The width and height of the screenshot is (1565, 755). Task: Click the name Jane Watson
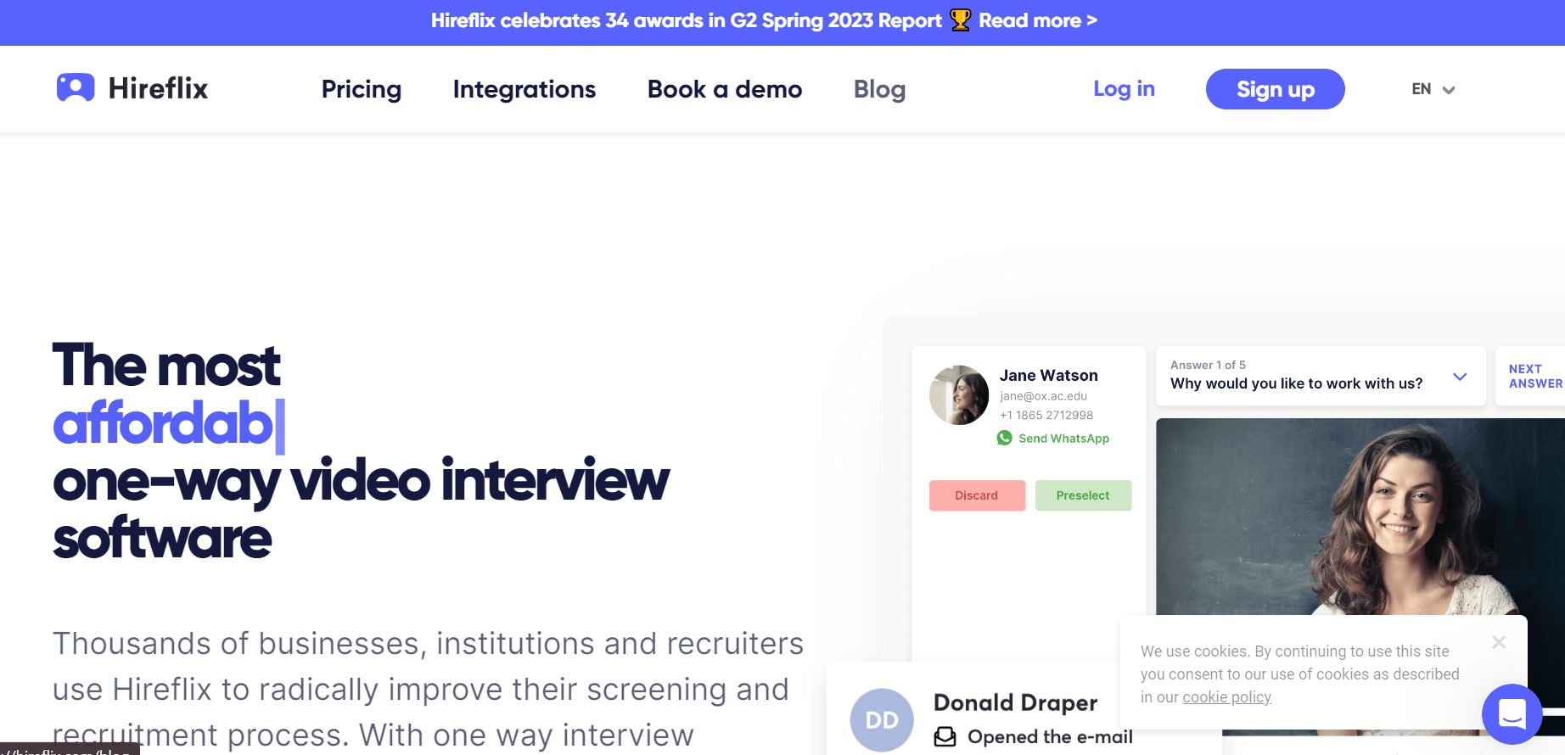click(x=1048, y=375)
